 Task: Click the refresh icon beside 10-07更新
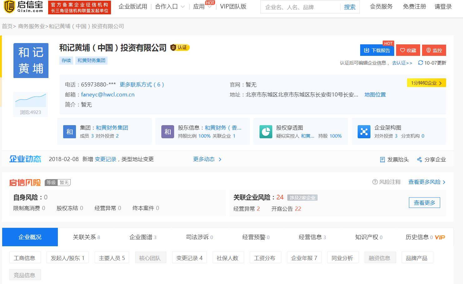pos(420,63)
